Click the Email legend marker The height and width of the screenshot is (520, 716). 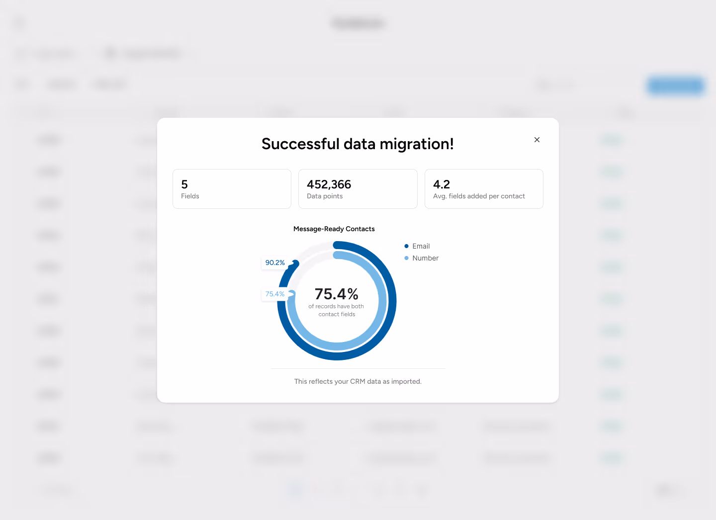(x=405, y=246)
